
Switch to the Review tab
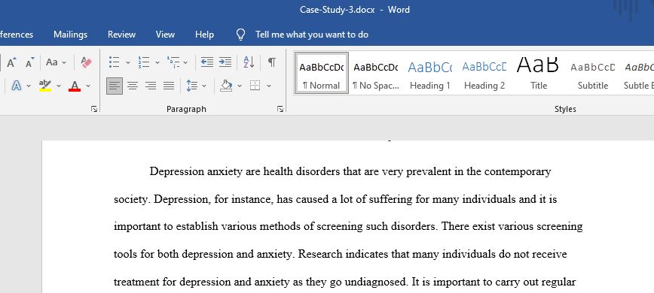pos(121,35)
